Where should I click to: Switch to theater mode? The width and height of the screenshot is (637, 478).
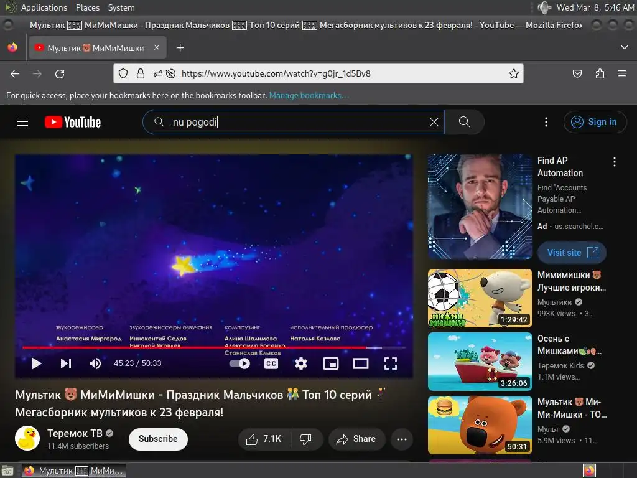click(x=360, y=363)
